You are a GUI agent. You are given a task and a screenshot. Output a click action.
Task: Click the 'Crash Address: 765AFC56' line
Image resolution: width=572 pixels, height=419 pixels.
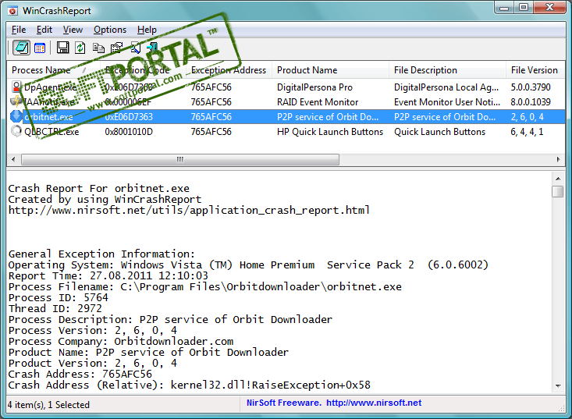(x=80, y=375)
